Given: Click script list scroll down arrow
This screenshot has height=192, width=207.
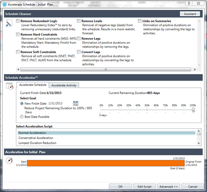Looking at the screenshot, I should 199,143.
